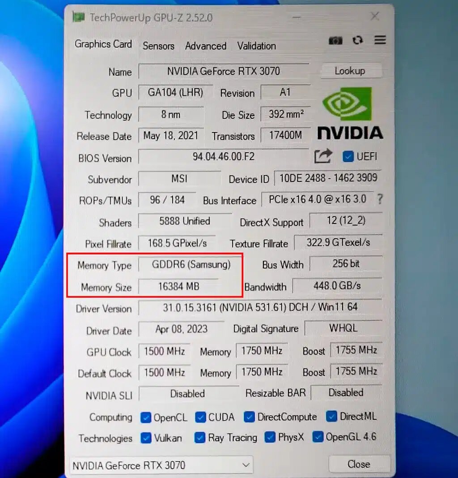Click the Driver Version value 31.0.15.3161
The height and width of the screenshot is (478, 458).
(260, 307)
